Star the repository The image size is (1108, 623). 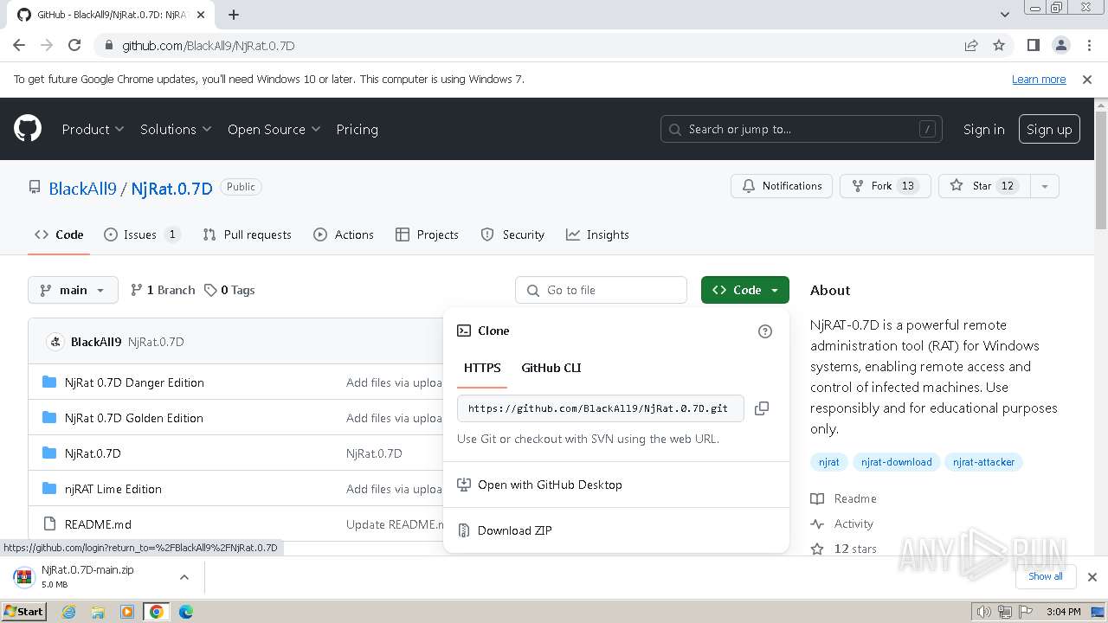[983, 186]
